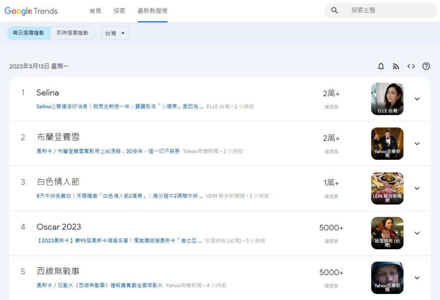
Task: Open the 探索 nav tab
Action: pyautogui.click(x=119, y=11)
